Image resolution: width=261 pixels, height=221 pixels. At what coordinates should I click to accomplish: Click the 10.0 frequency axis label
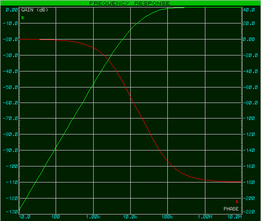click(x=25, y=217)
